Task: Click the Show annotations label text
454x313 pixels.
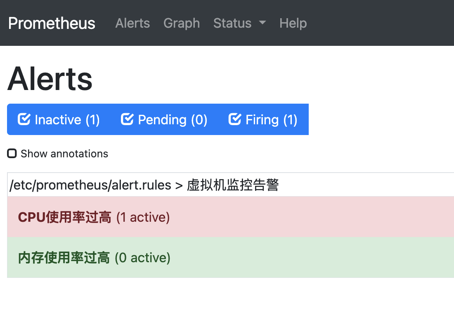Action: point(64,154)
